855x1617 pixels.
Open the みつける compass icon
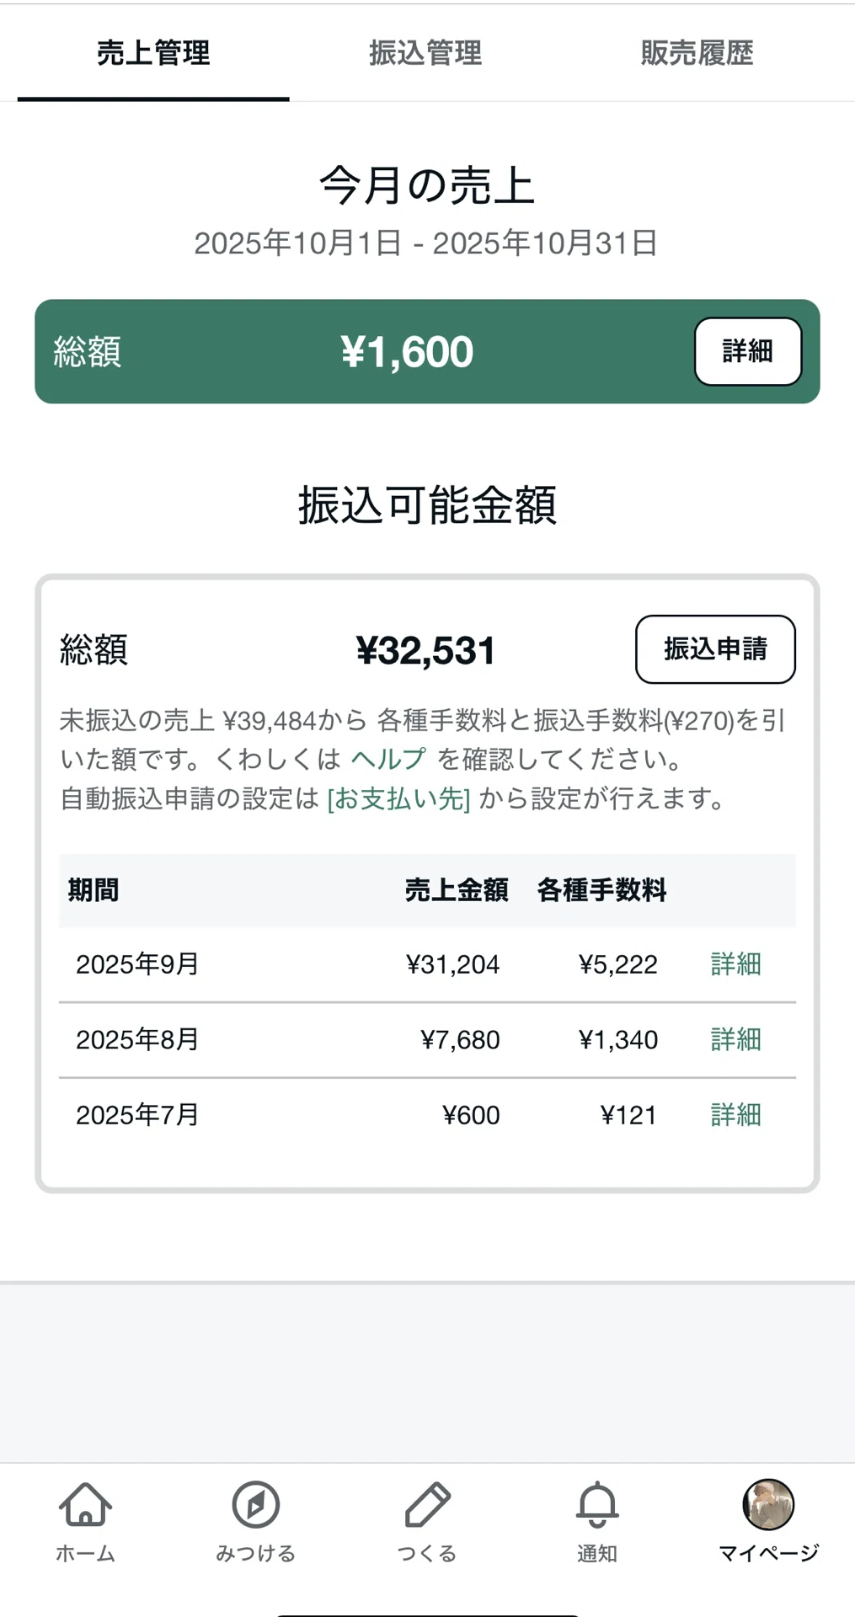point(256,1504)
